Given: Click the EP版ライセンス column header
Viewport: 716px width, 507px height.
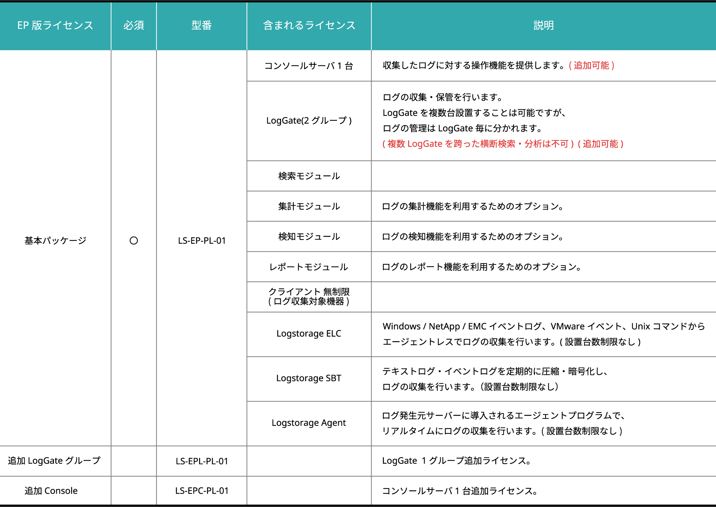Looking at the screenshot, I should point(55,25).
